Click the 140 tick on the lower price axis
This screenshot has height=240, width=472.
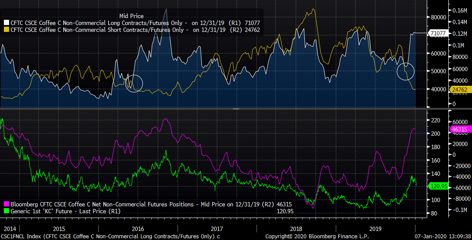[436, 174]
